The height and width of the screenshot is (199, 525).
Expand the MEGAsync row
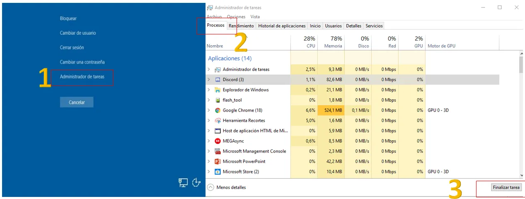209,141
